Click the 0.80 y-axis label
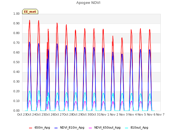Screen dimensions: 177x133 click(x=17, y=33)
